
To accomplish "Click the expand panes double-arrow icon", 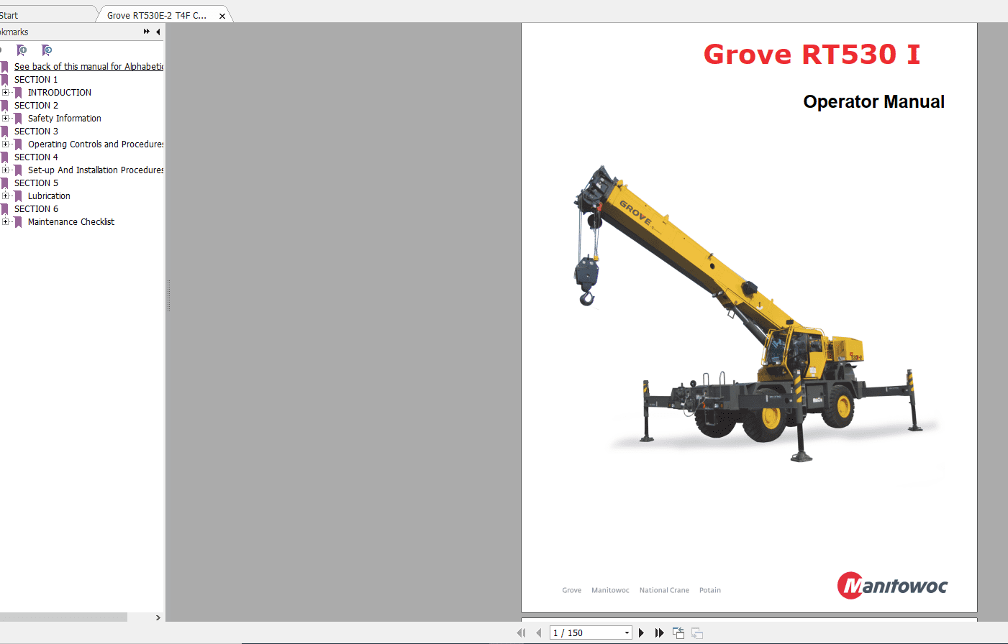I will [147, 32].
